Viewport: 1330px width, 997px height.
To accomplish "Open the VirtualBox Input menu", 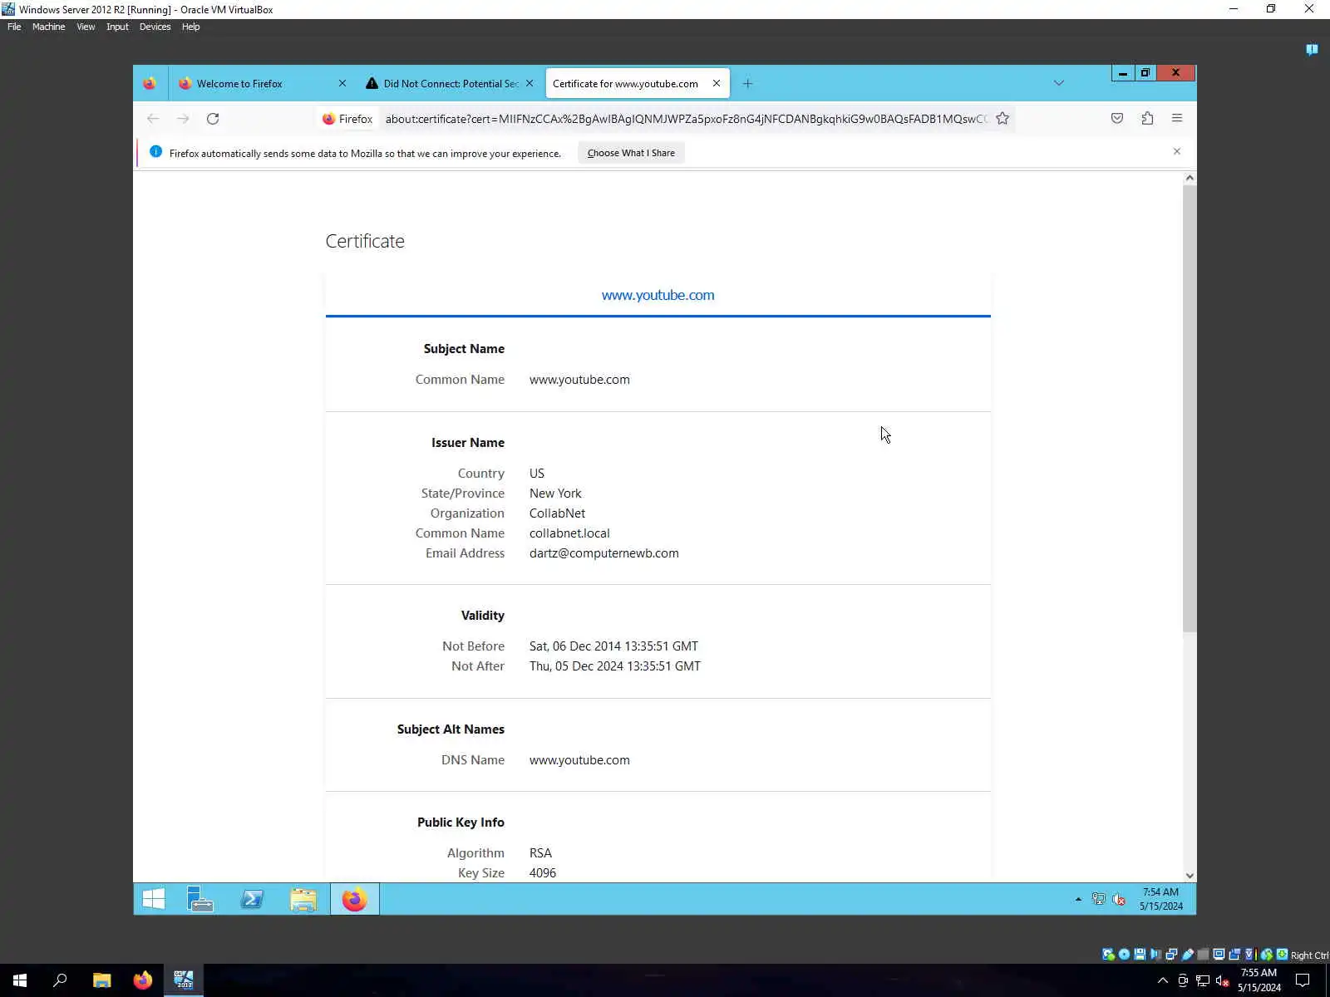I will [x=117, y=27].
